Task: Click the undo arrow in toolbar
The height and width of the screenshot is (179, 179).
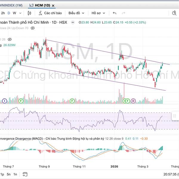Action: click(115, 13)
